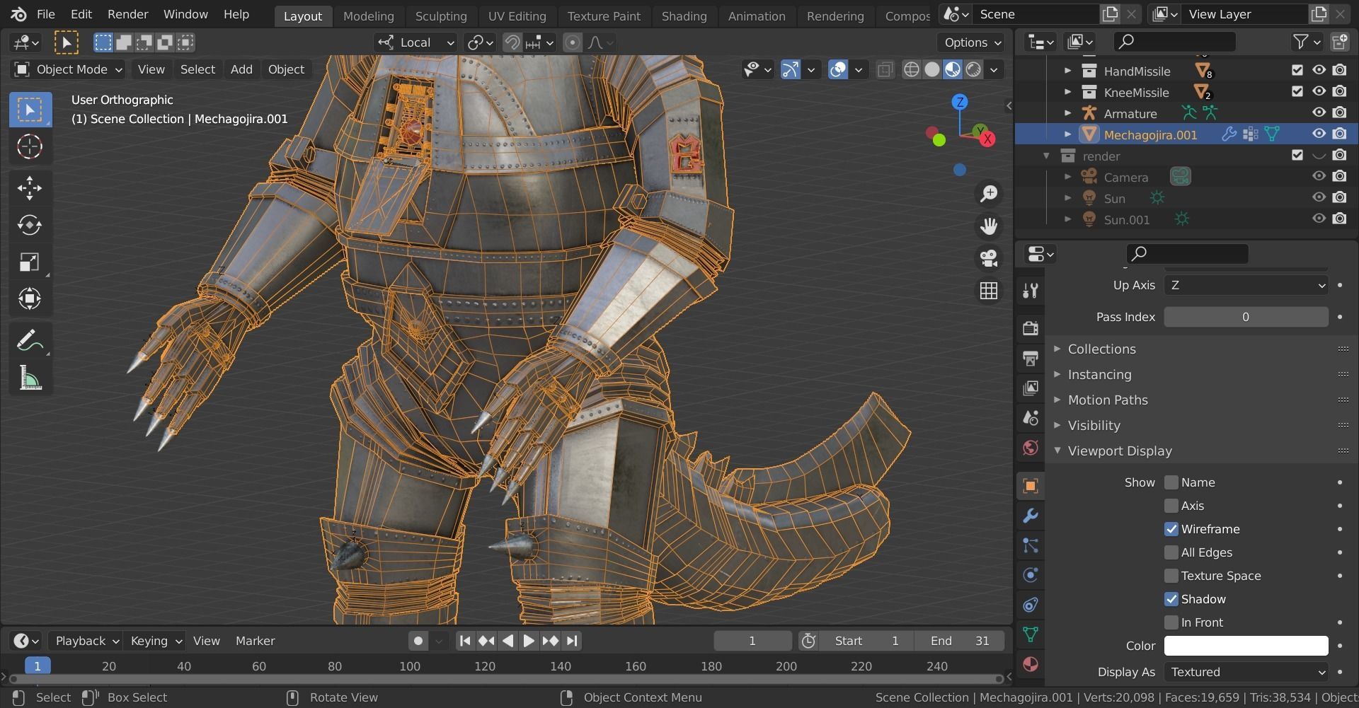Select the Rotate tool

click(x=30, y=225)
